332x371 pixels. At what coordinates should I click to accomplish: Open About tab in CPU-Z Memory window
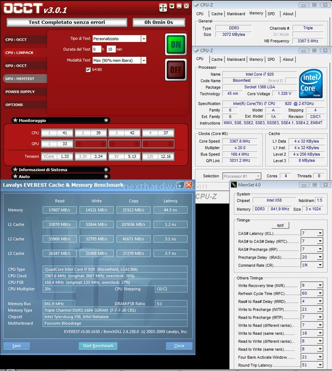(288, 14)
